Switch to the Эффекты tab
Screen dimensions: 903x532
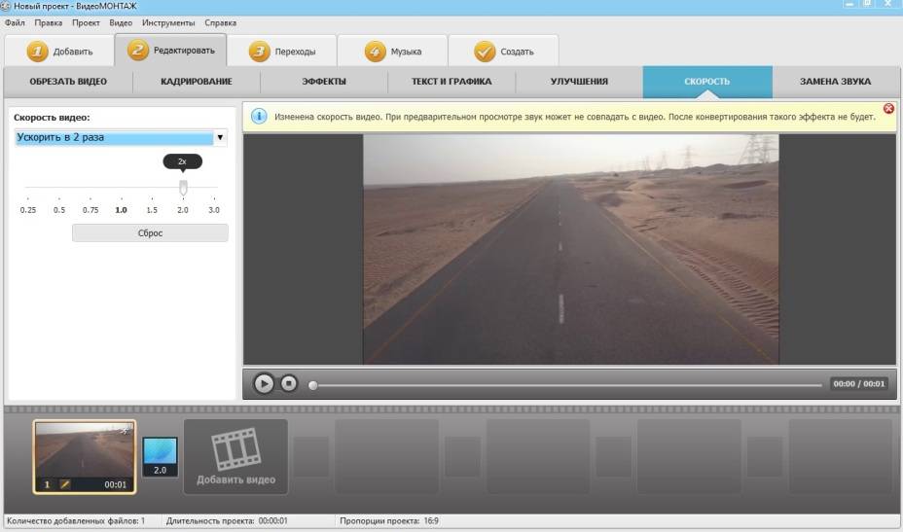[323, 82]
